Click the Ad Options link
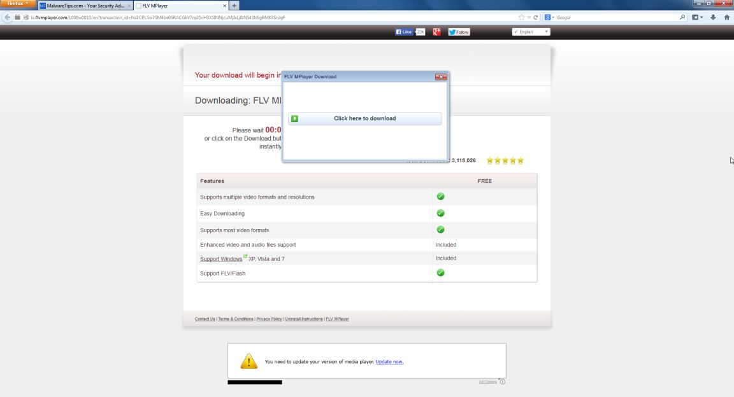The height and width of the screenshot is (397, 734). coord(488,382)
